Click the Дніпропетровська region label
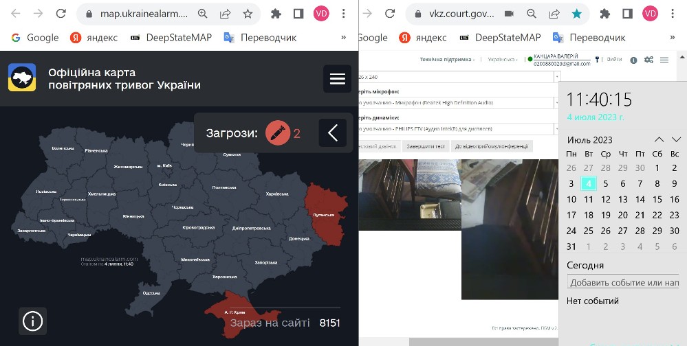 point(252,228)
